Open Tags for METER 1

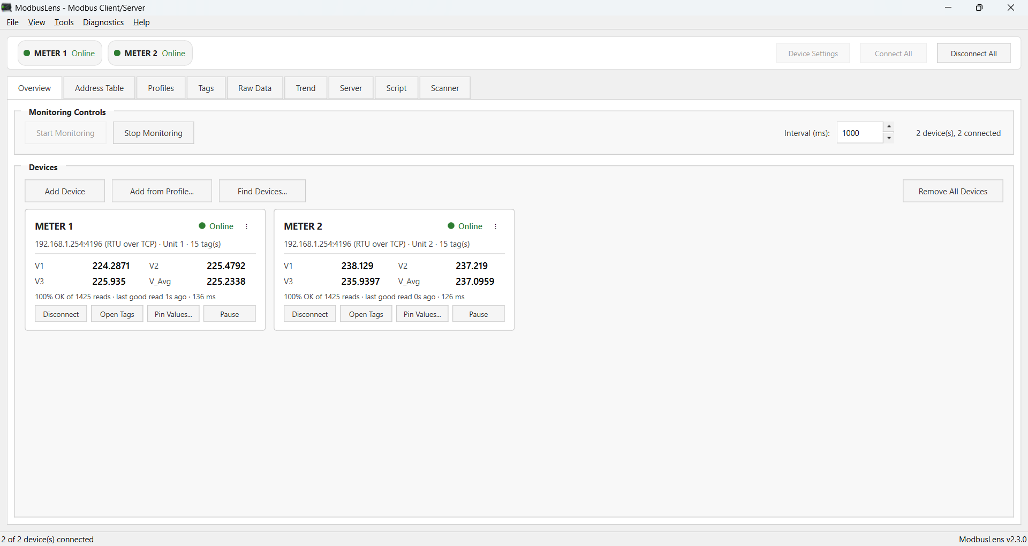(117, 314)
